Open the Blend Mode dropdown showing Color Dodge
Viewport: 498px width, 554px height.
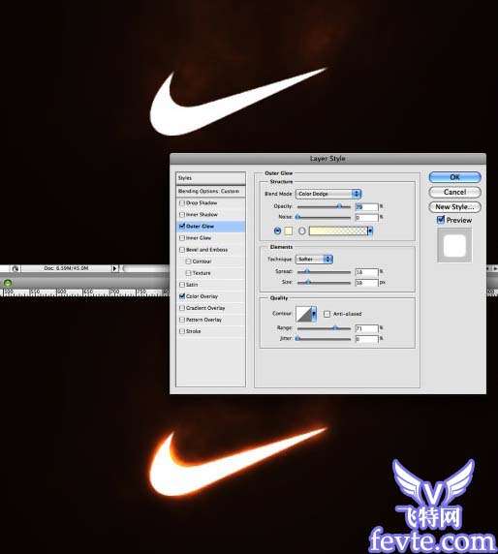click(x=328, y=194)
